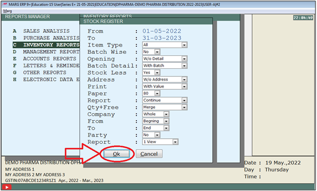Screen dimensions: 317x191
Task: Click the Cancel button
Action: coord(149,154)
